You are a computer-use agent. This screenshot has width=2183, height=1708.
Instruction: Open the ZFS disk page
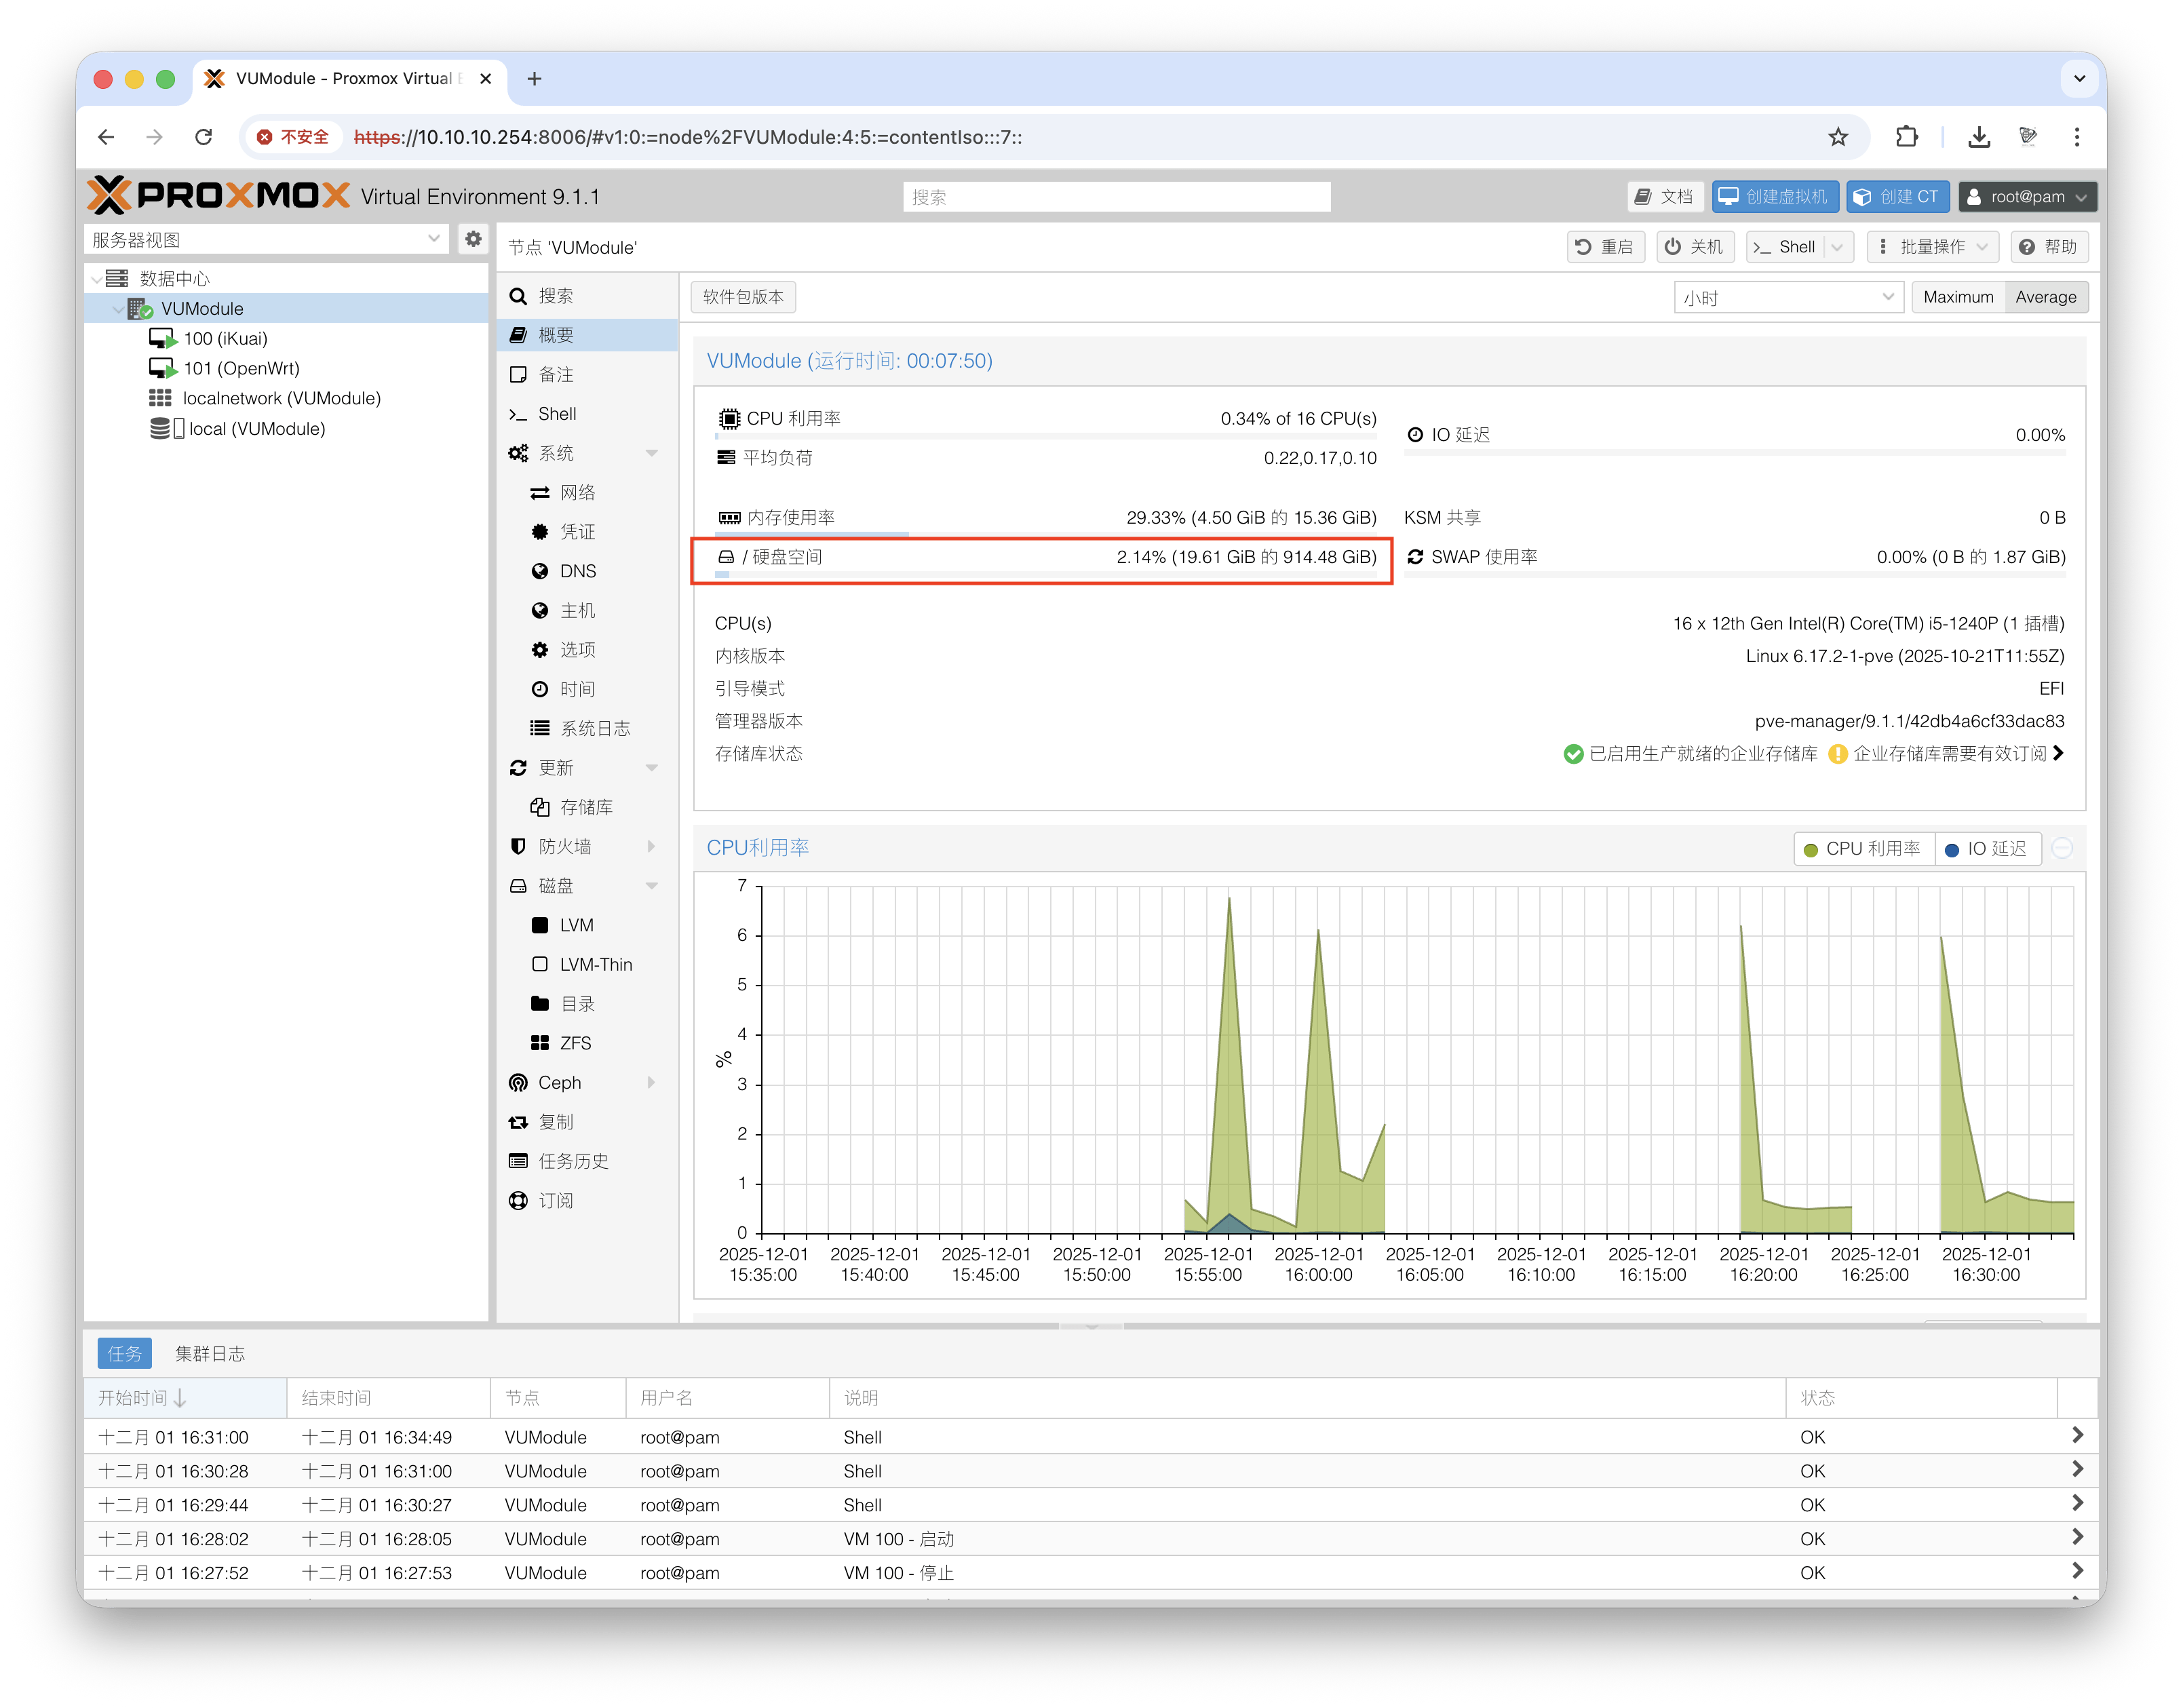click(575, 1043)
